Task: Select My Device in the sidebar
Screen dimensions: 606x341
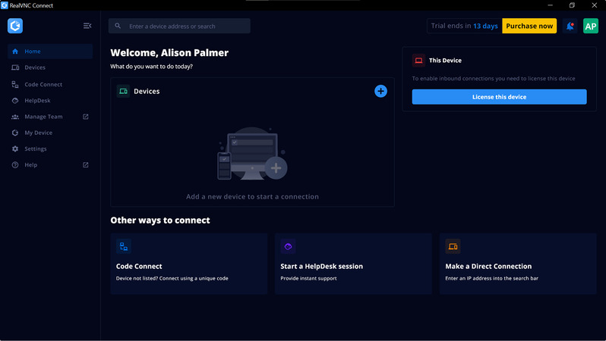Action: [38, 133]
